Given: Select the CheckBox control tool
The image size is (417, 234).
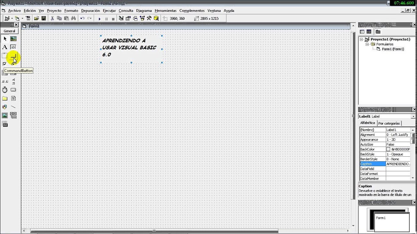Looking at the screenshot, I should pos(5,64).
